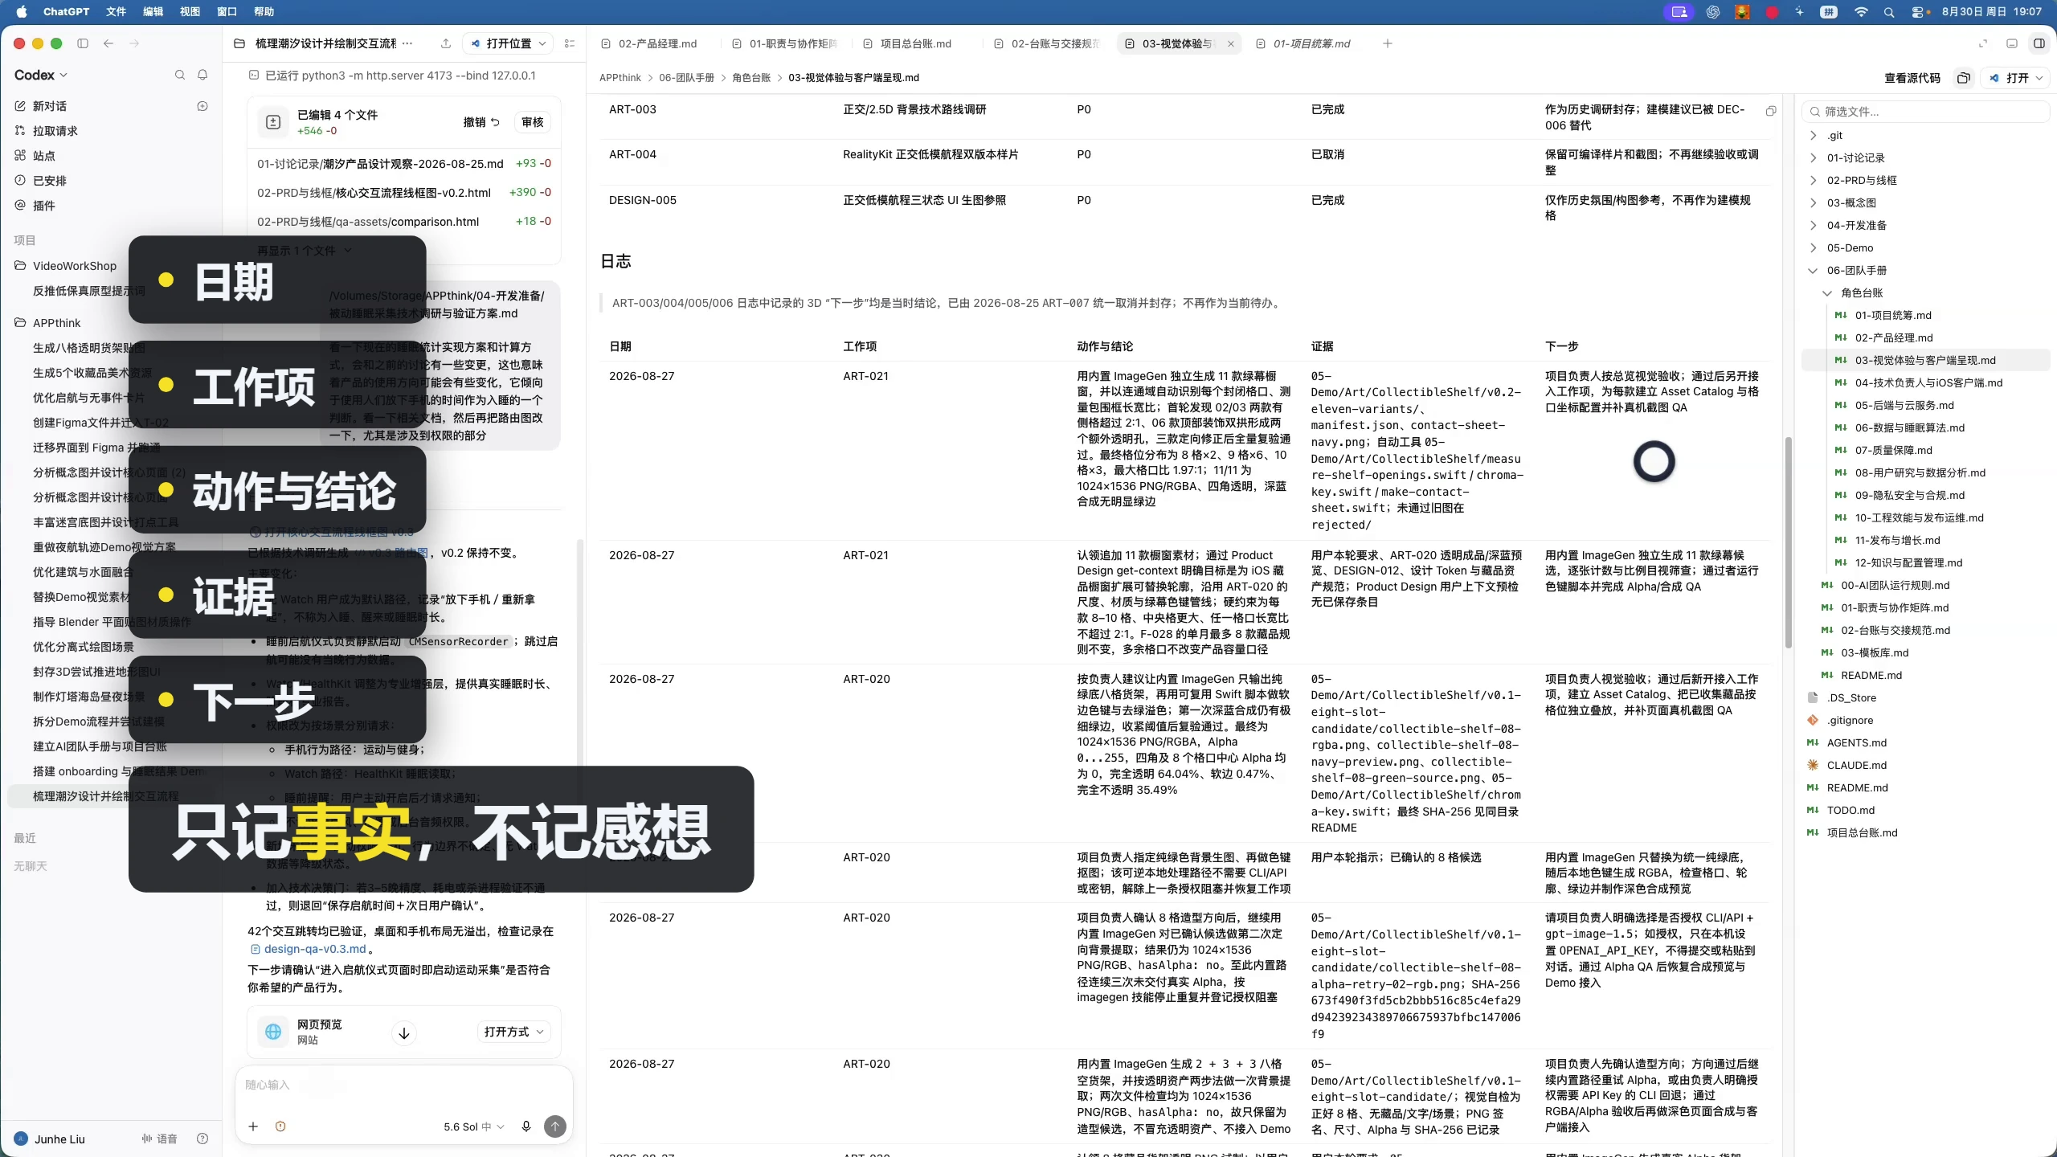The image size is (2057, 1157).
Task: Send the message with the arrow button
Action: [x=555, y=1126]
